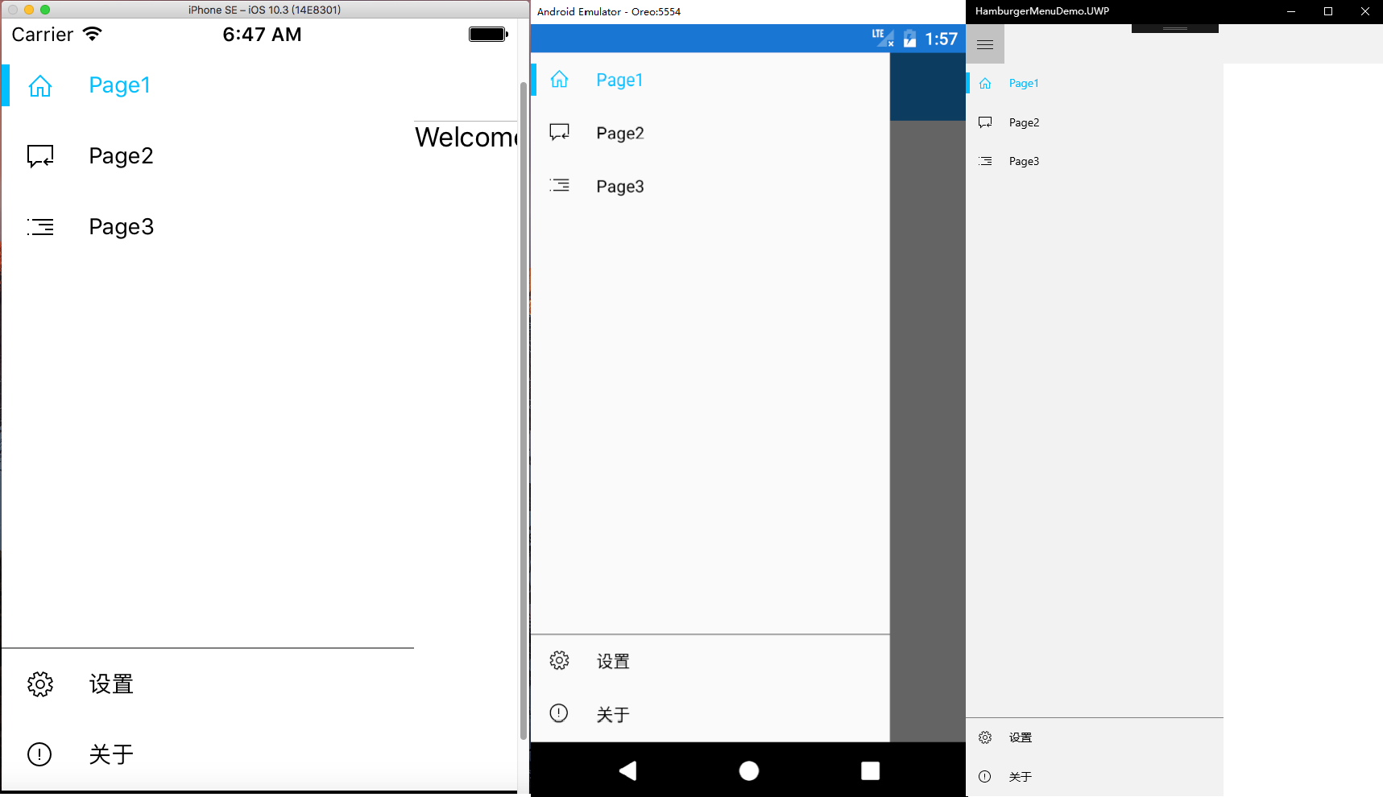Click Page3 list icon in Android emulator
Image resolution: width=1383 pixels, height=797 pixels.
(559, 185)
